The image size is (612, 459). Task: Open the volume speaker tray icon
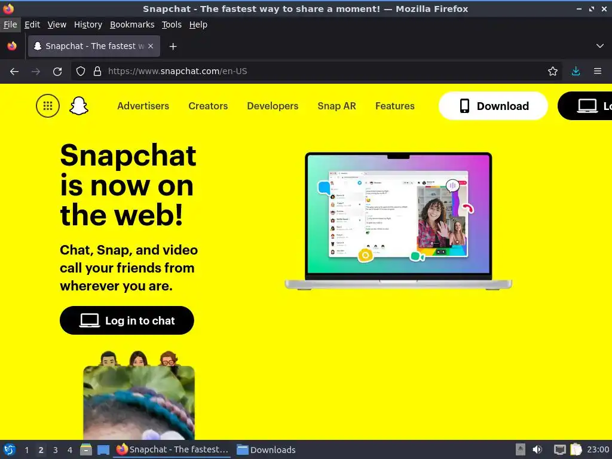537,449
